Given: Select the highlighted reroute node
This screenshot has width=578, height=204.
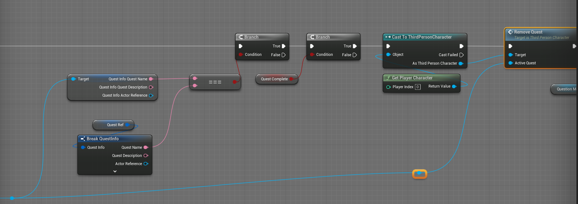Looking at the screenshot, I should [x=419, y=174].
